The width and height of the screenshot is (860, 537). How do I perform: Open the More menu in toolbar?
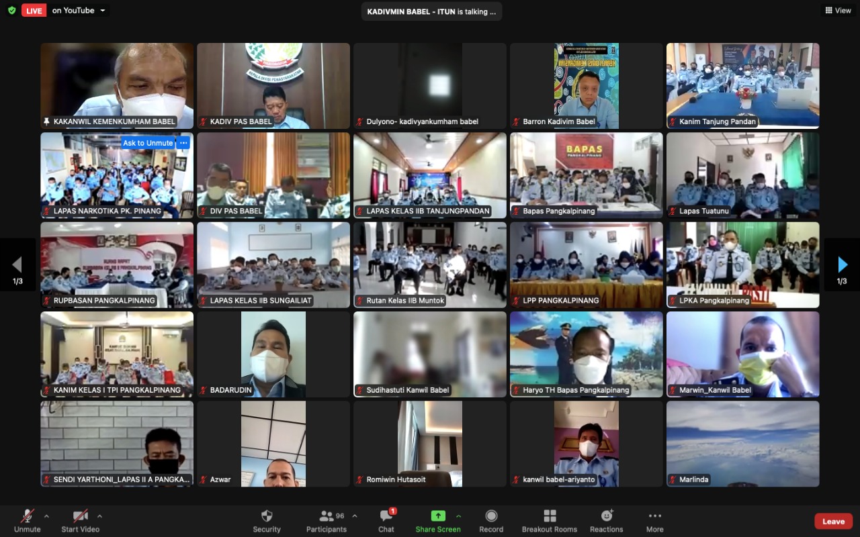[654, 520]
